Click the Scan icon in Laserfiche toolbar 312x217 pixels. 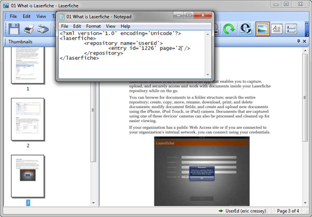pyautogui.click(x=43, y=29)
